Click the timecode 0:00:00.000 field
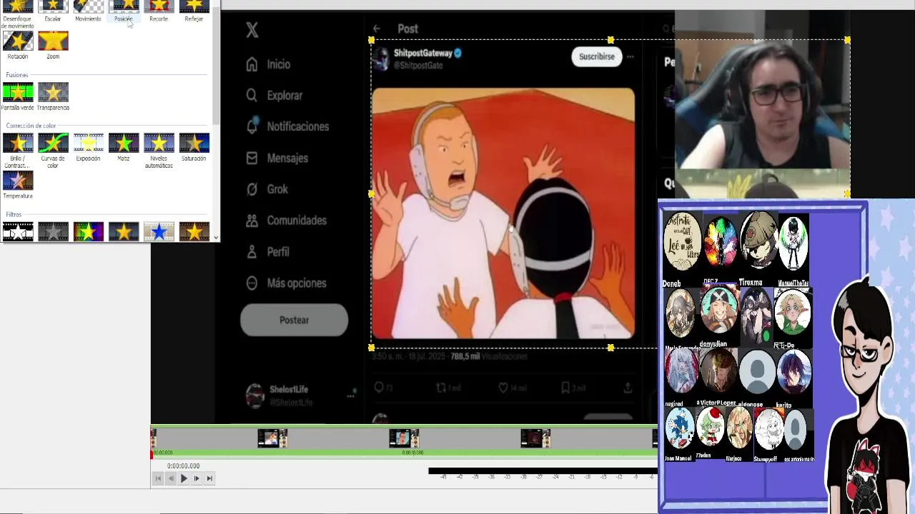Screen dimensions: 915x514 (183, 466)
